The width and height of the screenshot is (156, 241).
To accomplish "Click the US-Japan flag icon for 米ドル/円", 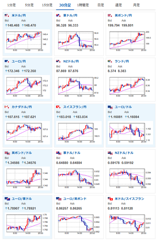I will click(x=7, y=15).
